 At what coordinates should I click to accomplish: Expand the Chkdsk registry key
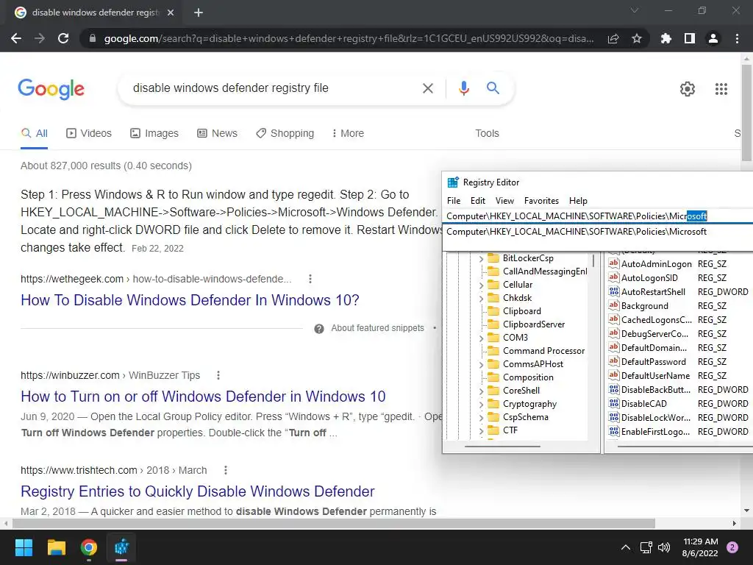[x=481, y=299]
